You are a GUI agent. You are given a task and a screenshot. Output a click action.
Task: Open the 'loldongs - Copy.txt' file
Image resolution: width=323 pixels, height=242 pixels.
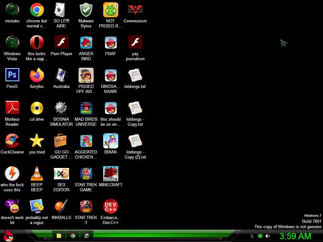[135, 108]
